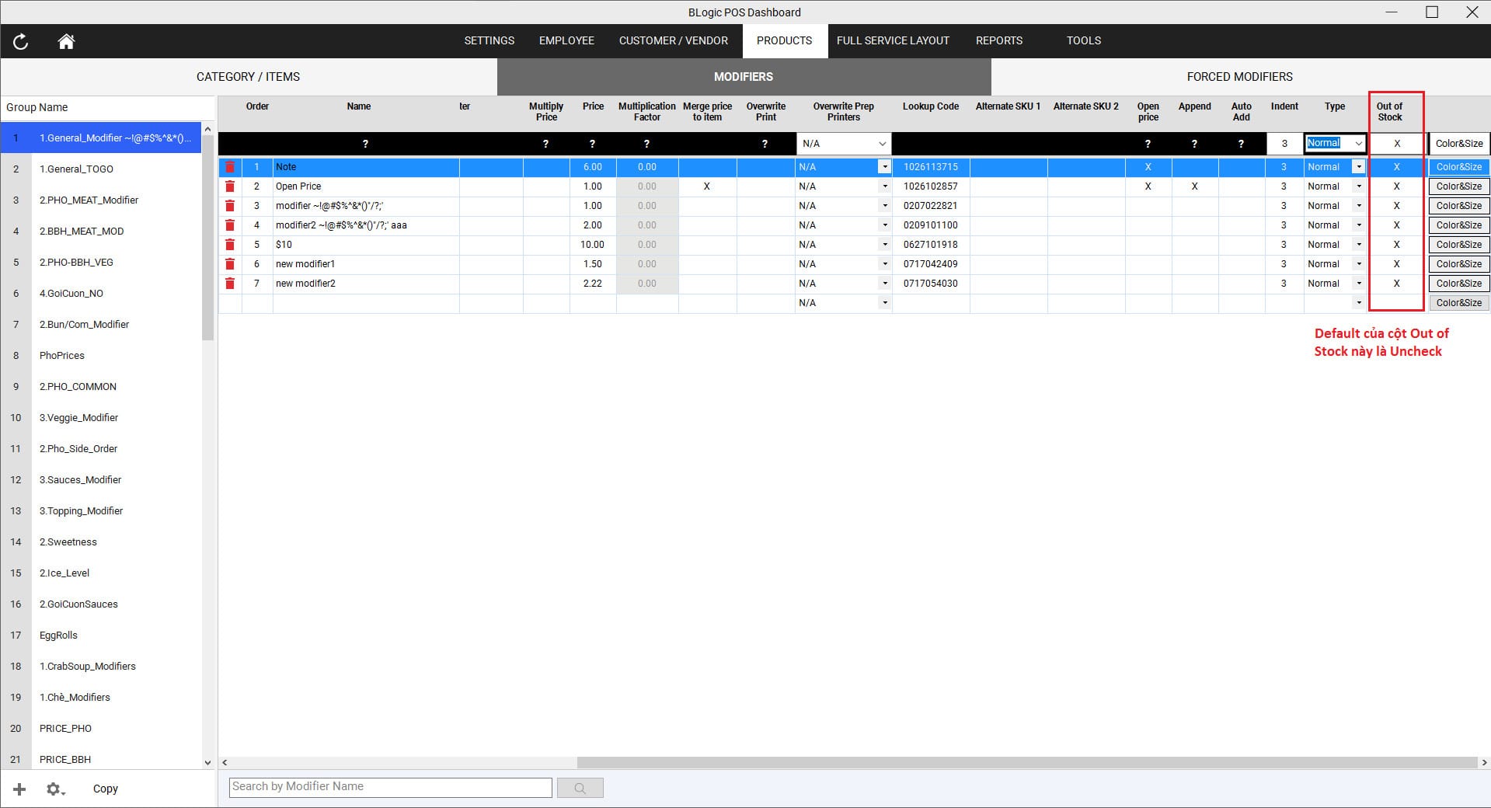
Task: Toggle Merge price to item for Open Price
Action: click(x=706, y=186)
